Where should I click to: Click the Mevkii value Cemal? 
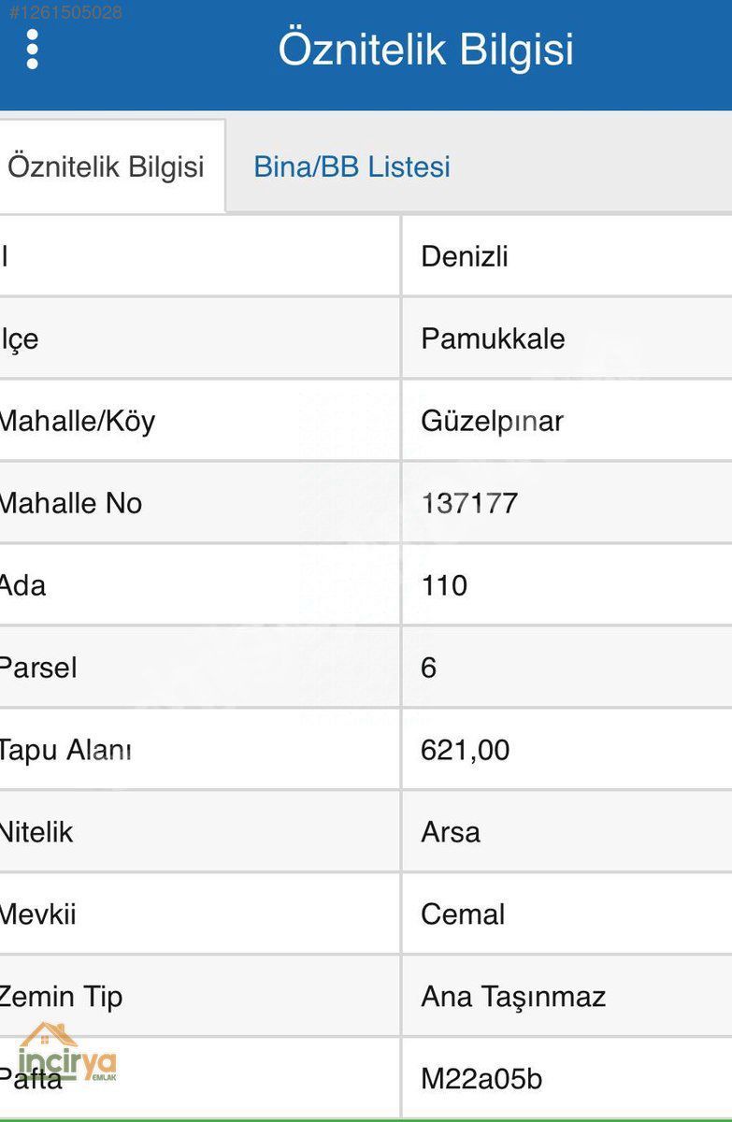pyautogui.click(x=463, y=914)
